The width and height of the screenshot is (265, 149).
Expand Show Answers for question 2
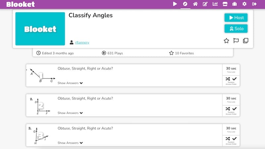70,113
